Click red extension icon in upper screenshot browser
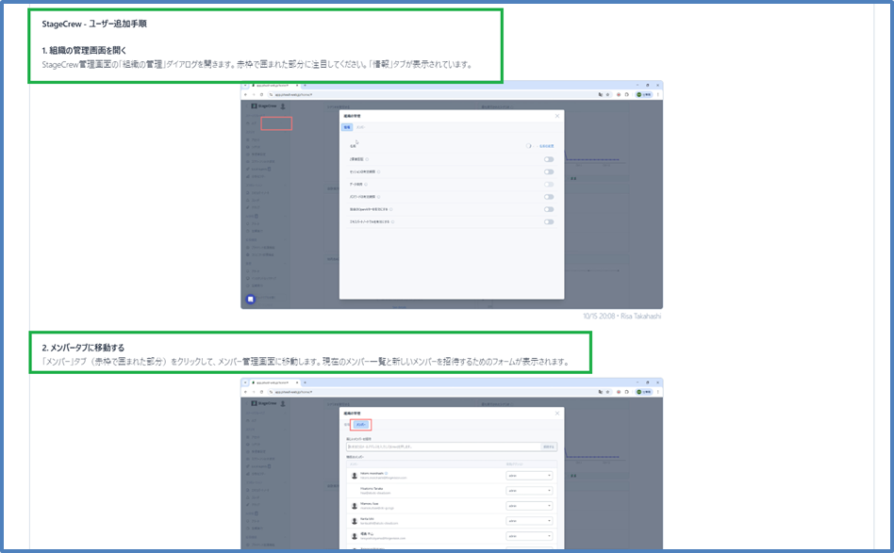Image resolution: width=894 pixels, height=553 pixels. [x=619, y=94]
